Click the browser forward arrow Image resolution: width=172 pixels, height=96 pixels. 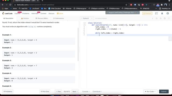(x=6, y=5)
